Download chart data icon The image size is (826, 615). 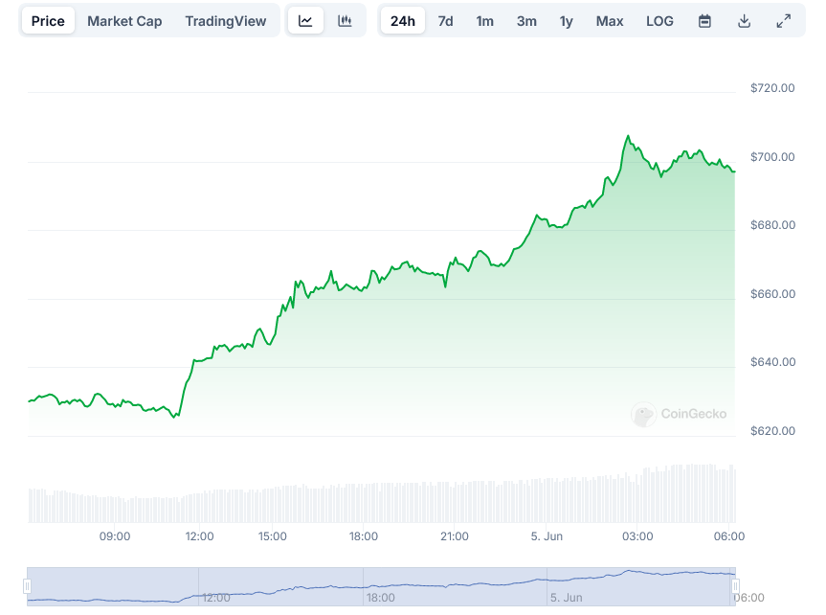pyautogui.click(x=744, y=21)
